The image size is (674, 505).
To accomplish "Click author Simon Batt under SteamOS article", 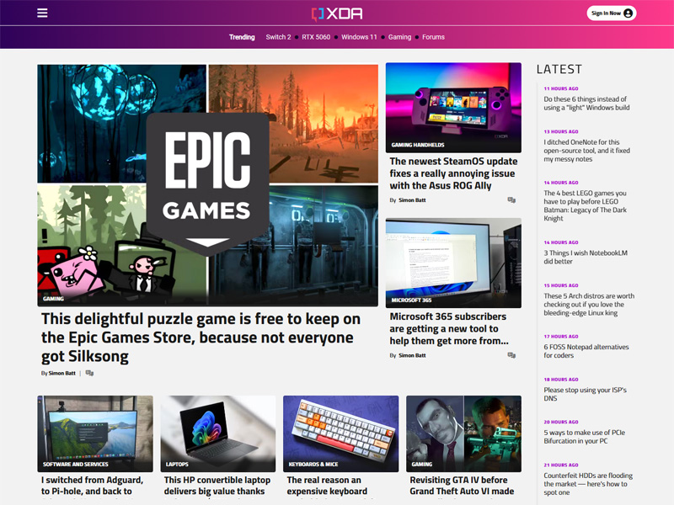I will click(x=412, y=200).
